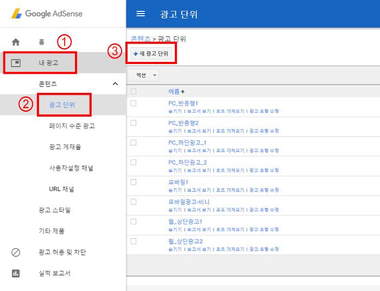Click 코드 가져오기 under PC_반응형2
The width and height of the screenshot is (380, 291).
[230, 131]
